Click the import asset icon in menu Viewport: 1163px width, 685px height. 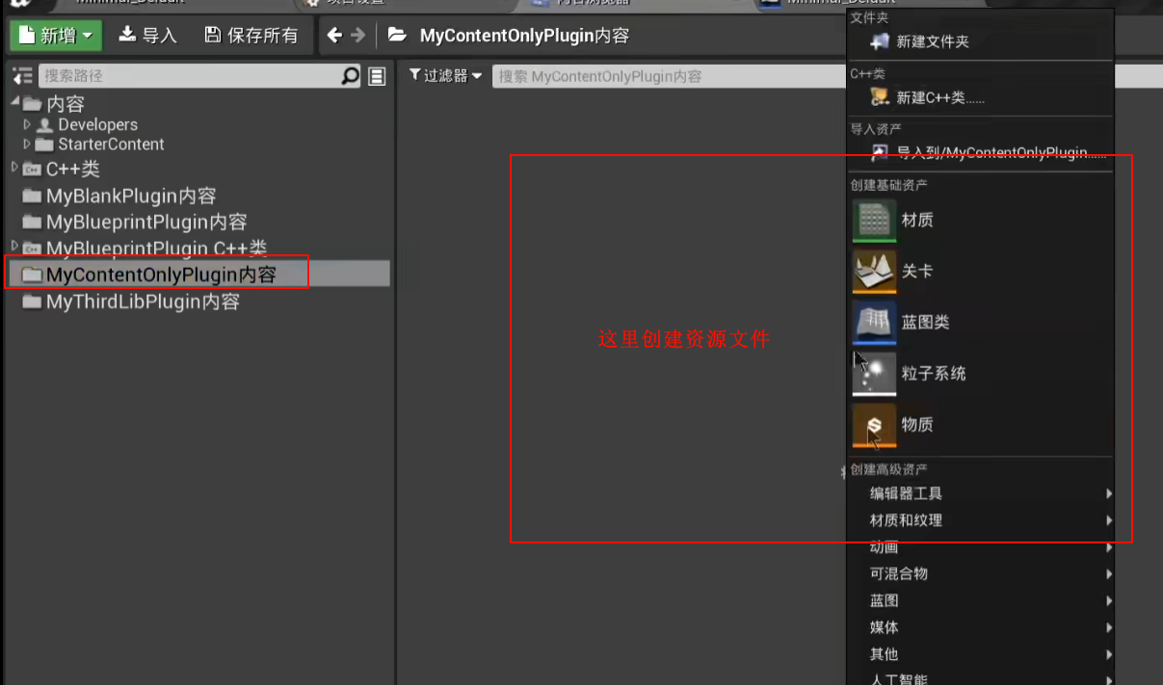(879, 152)
